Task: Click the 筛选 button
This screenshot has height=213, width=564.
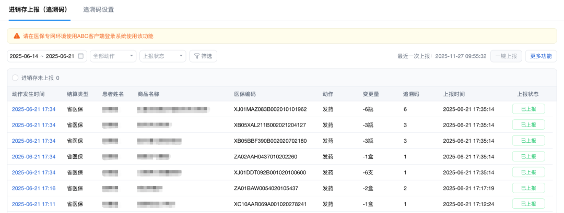Action: pos(203,56)
